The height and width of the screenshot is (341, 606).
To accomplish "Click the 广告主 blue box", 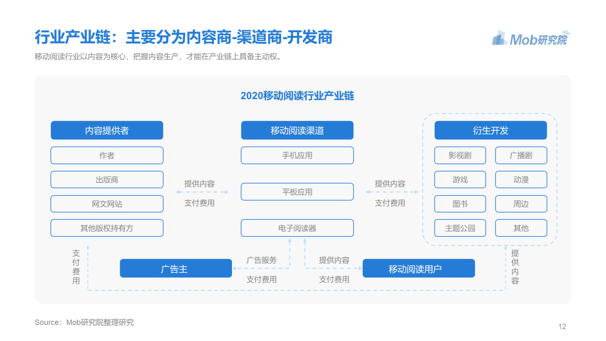I will point(176,269).
